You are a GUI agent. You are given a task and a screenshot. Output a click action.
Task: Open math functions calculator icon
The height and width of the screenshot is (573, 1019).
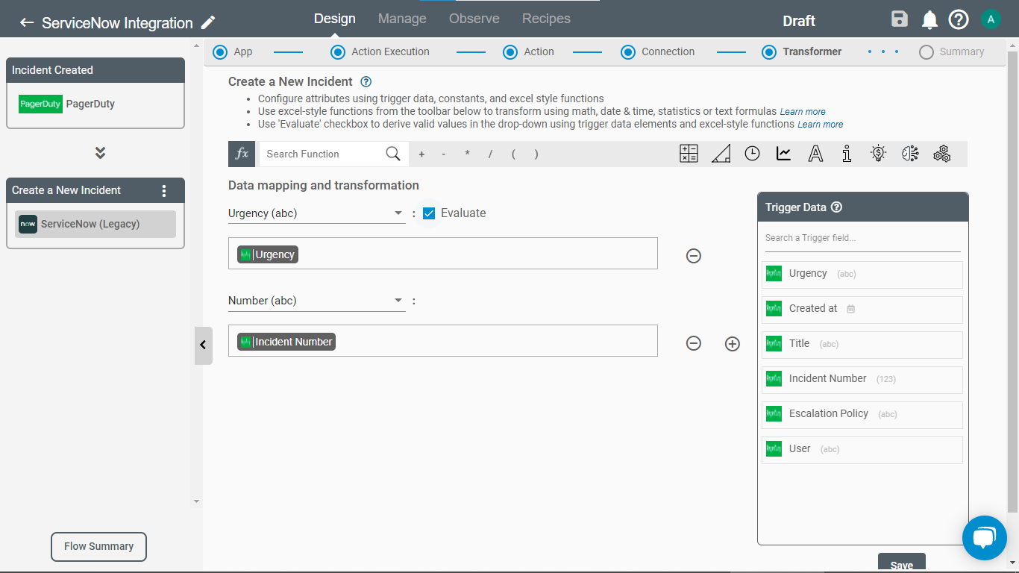689,154
